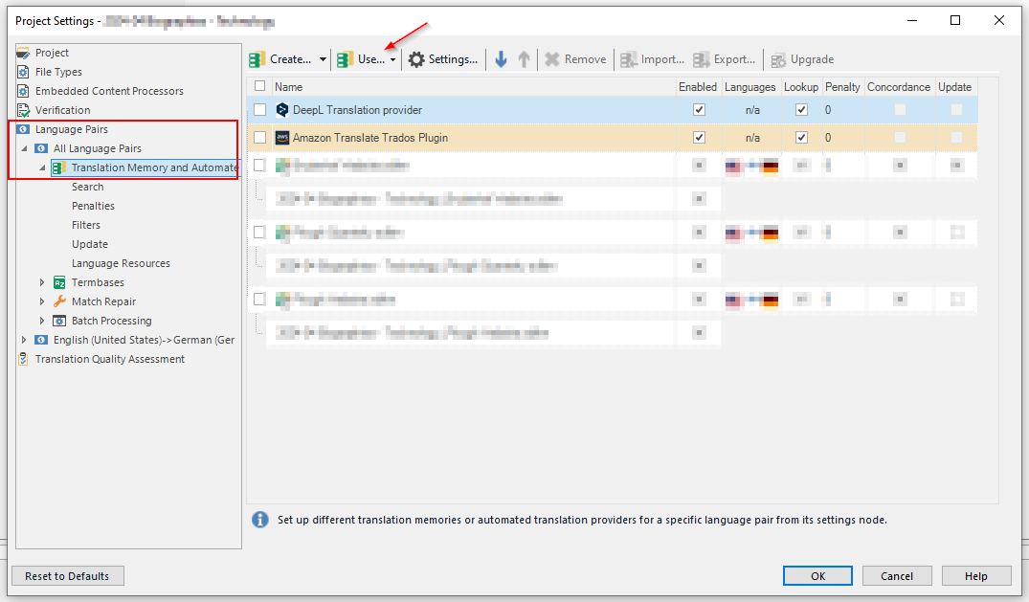Click the Cancel button
This screenshot has width=1029, height=602.
tap(897, 576)
